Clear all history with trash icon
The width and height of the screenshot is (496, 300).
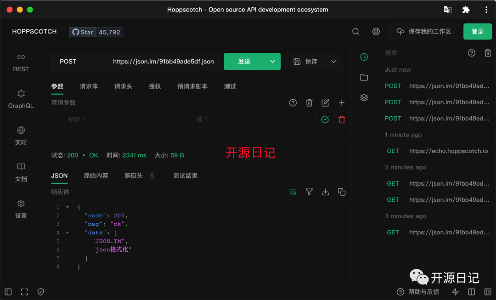[x=488, y=53]
